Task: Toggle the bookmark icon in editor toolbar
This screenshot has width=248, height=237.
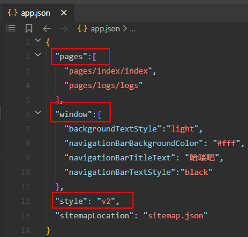Action: tap(29, 28)
